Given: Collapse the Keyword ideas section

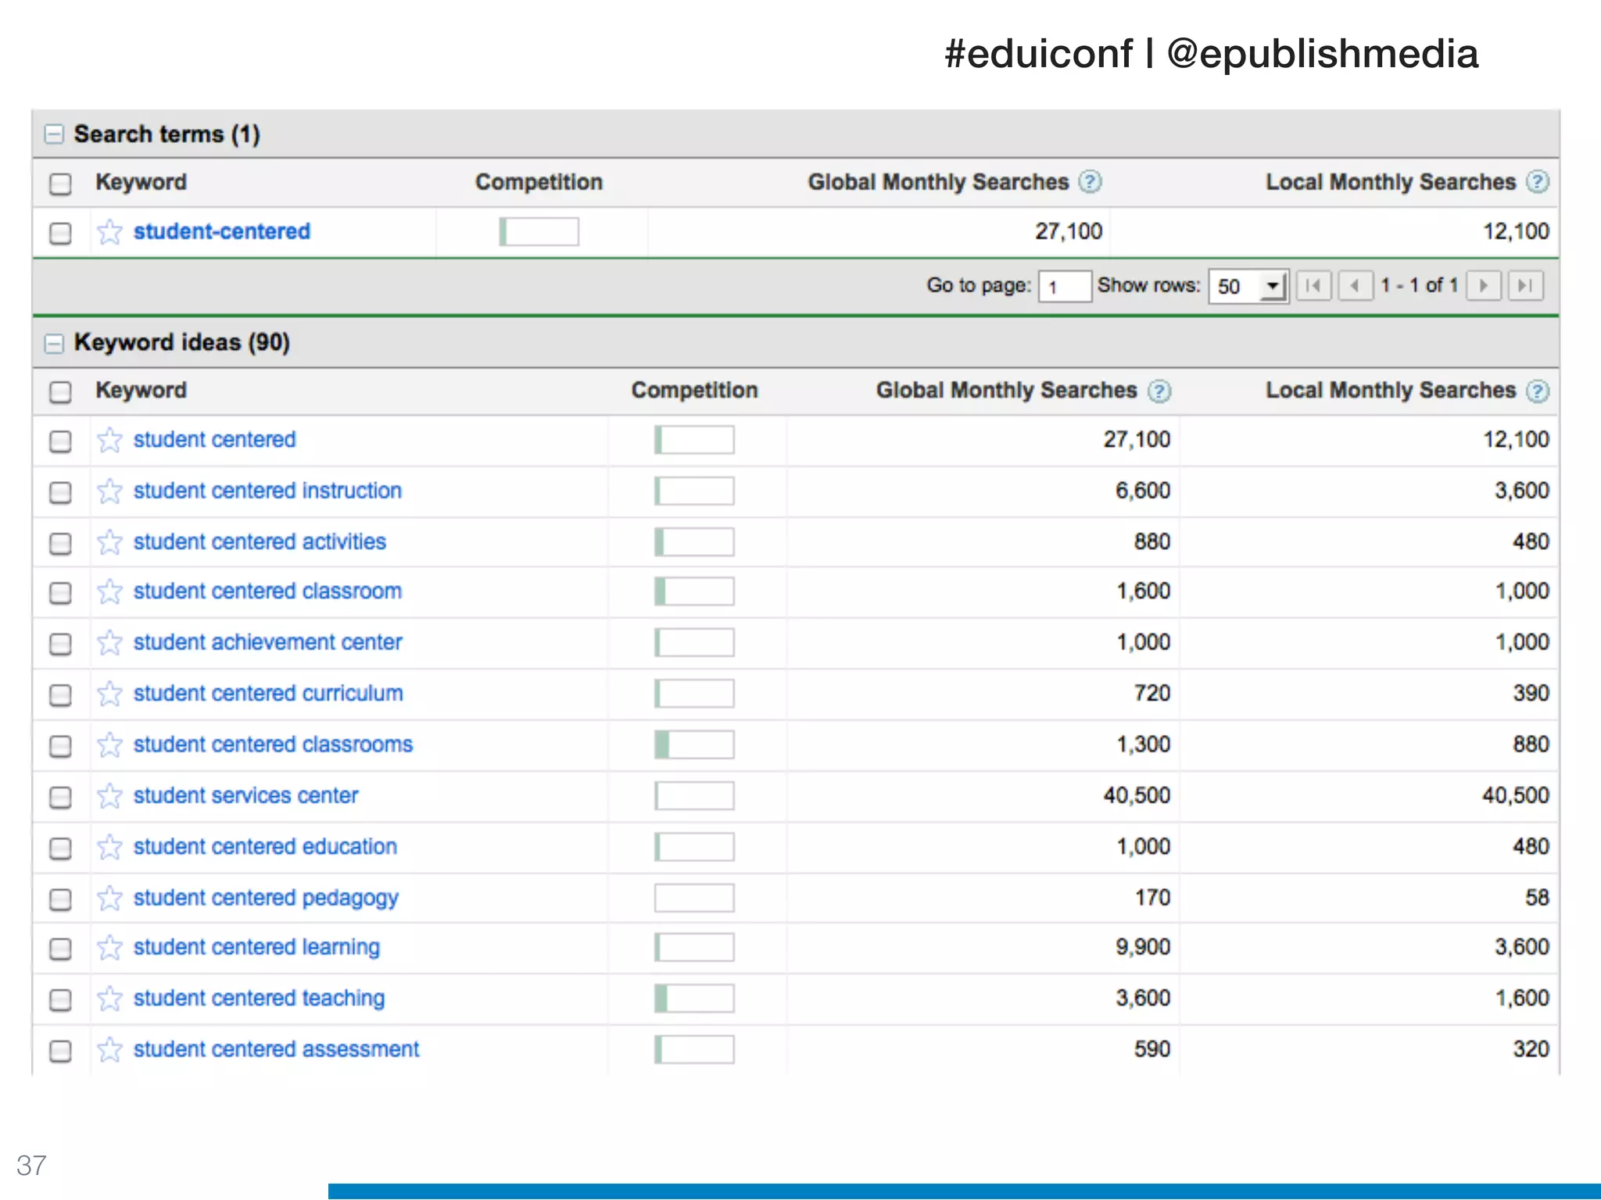Looking at the screenshot, I should pos(54,343).
